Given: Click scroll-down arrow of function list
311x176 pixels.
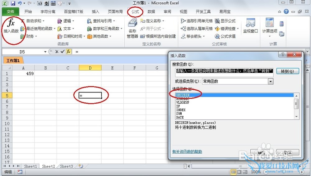Looking at the screenshot, I should (x=296, y=117).
